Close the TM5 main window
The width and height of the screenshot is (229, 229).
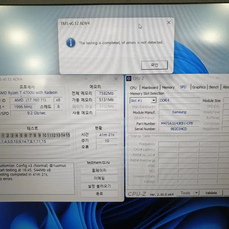click(116, 79)
